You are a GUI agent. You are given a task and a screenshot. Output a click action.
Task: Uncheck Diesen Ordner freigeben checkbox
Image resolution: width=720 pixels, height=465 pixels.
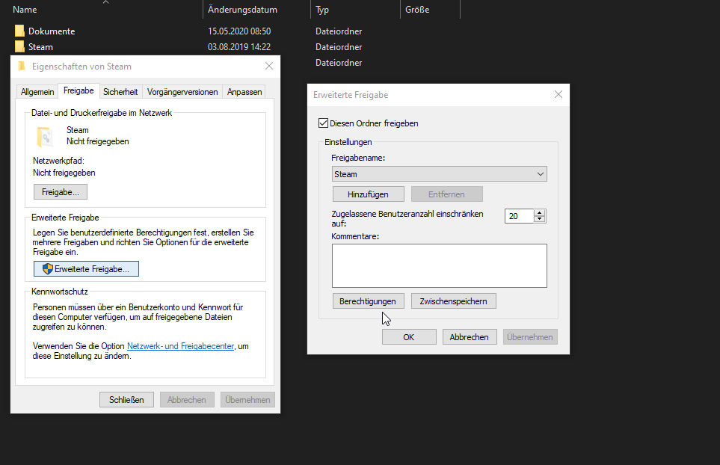coord(323,123)
